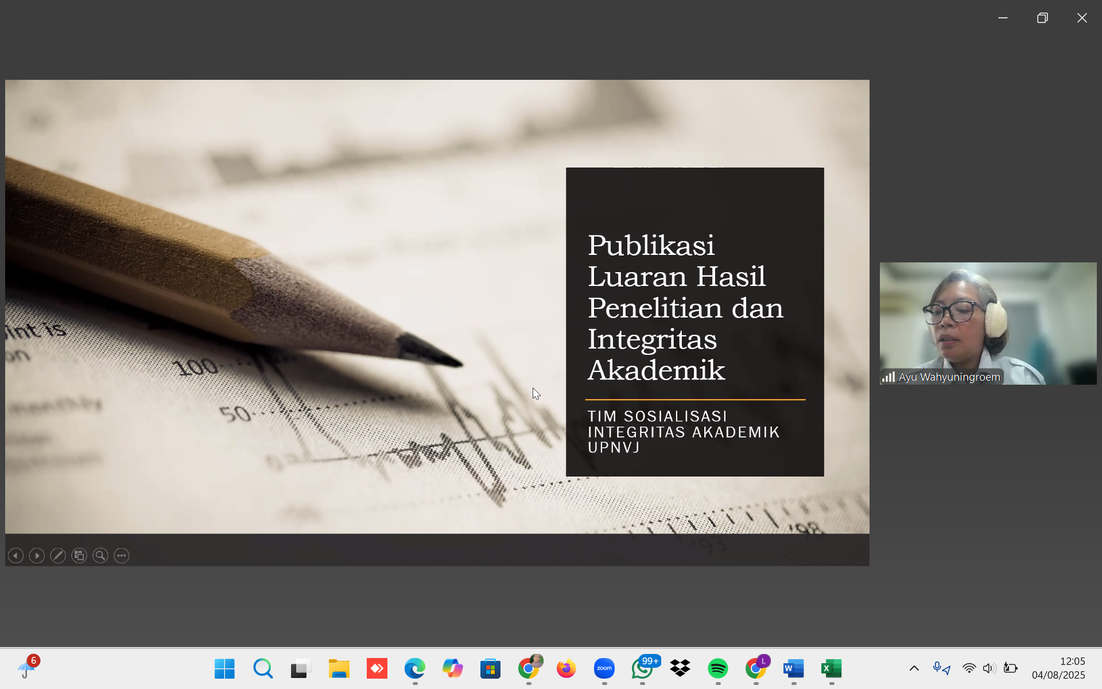Launch Spotify from the taskbar
This screenshot has height=689, width=1102.
pyautogui.click(x=717, y=668)
